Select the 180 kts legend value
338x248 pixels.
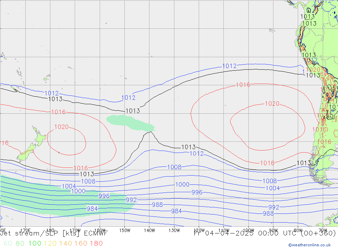pyautogui.click(x=96, y=244)
